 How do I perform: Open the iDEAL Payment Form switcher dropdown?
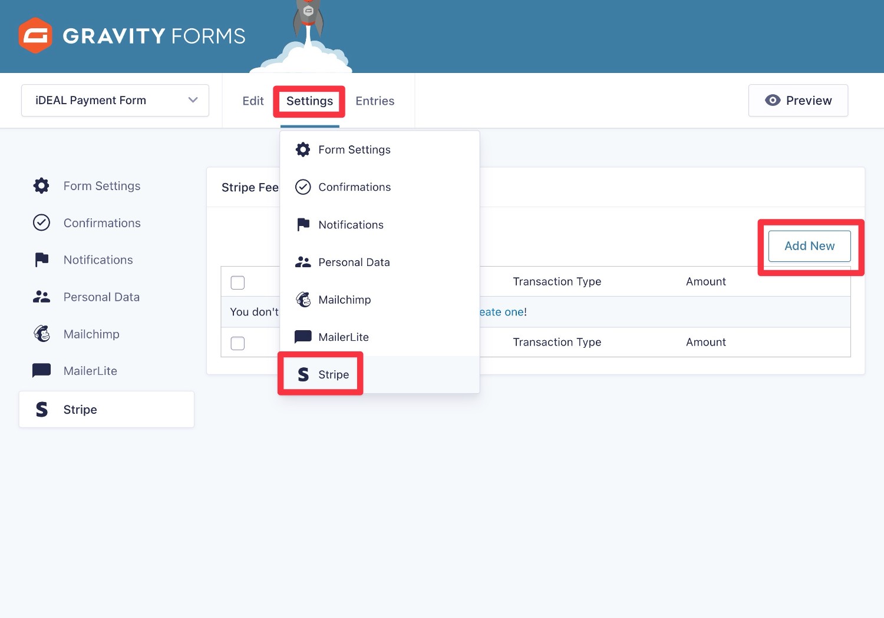(115, 101)
